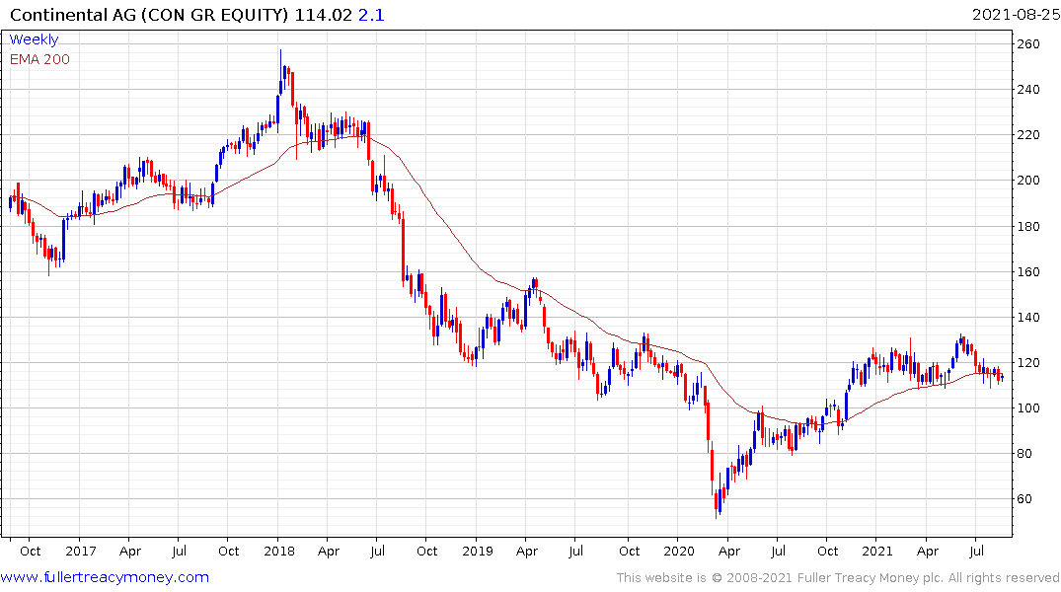Click the 240 price axis label
The image size is (1061, 592).
pos(1028,90)
